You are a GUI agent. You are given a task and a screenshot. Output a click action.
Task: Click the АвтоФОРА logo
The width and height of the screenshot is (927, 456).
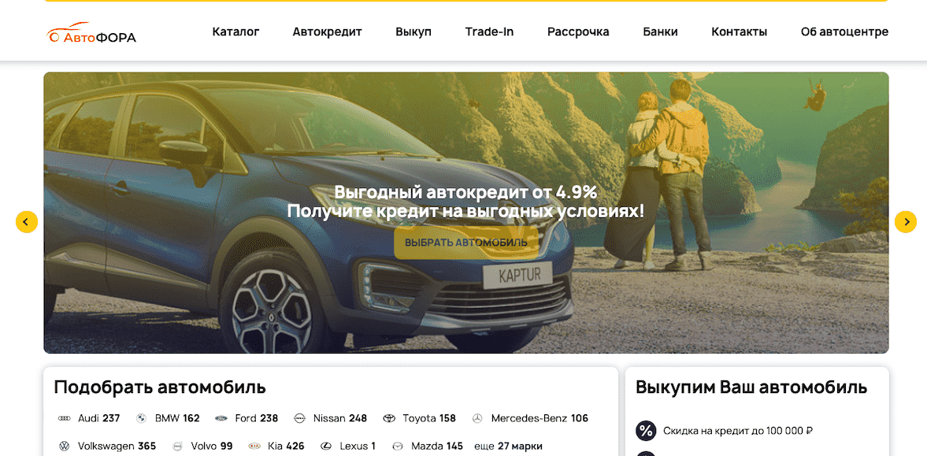91,34
